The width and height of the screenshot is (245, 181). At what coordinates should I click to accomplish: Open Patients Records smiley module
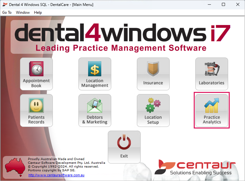(36, 110)
